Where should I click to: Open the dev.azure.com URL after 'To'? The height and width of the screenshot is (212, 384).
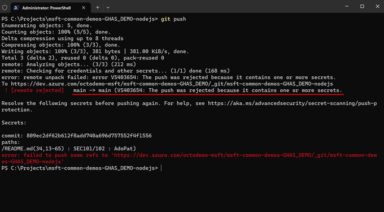click(x=172, y=84)
